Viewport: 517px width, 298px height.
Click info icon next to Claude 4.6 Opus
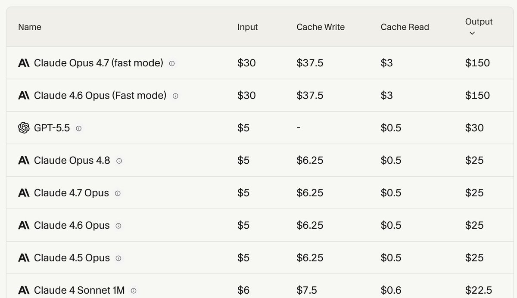pos(118,226)
